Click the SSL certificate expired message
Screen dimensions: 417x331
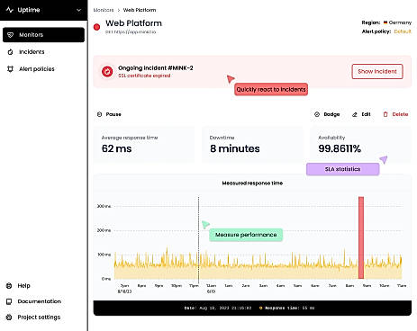pyautogui.click(x=144, y=76)
